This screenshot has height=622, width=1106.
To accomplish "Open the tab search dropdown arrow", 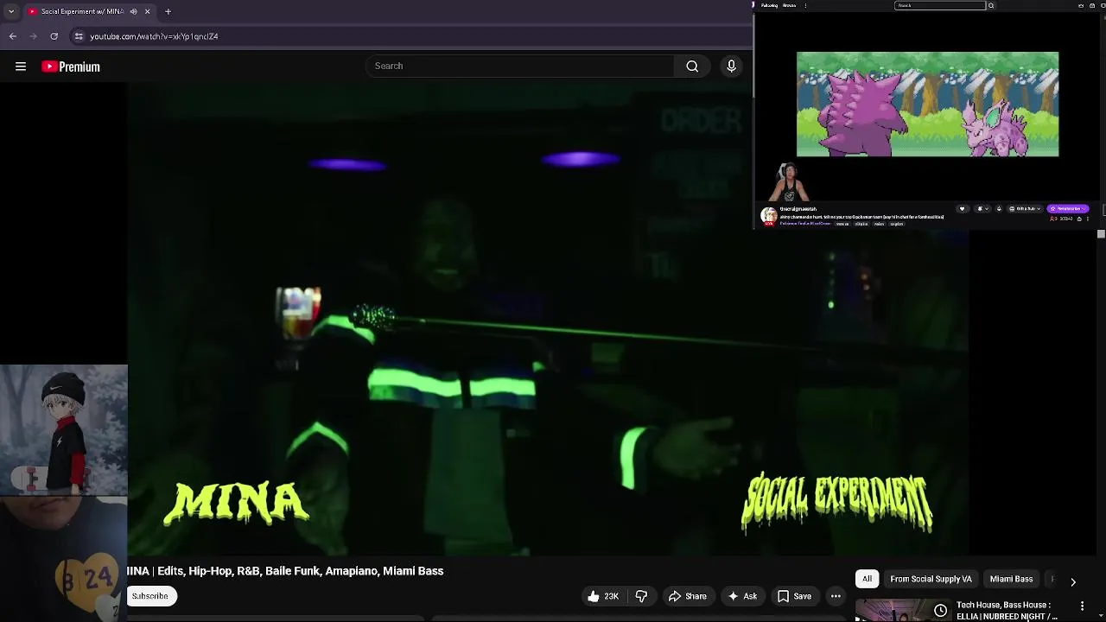I will [10, 11].
